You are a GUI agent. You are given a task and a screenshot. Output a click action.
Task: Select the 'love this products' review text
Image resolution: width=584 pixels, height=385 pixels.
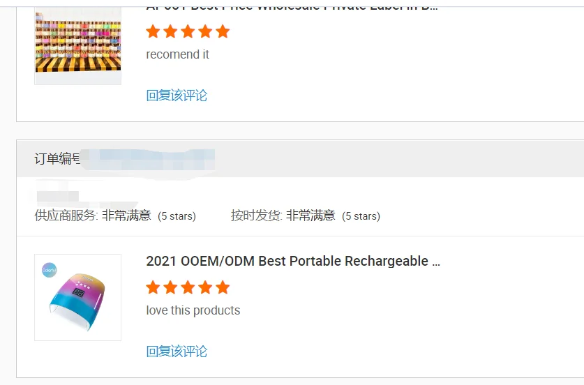tap(193, 310)
